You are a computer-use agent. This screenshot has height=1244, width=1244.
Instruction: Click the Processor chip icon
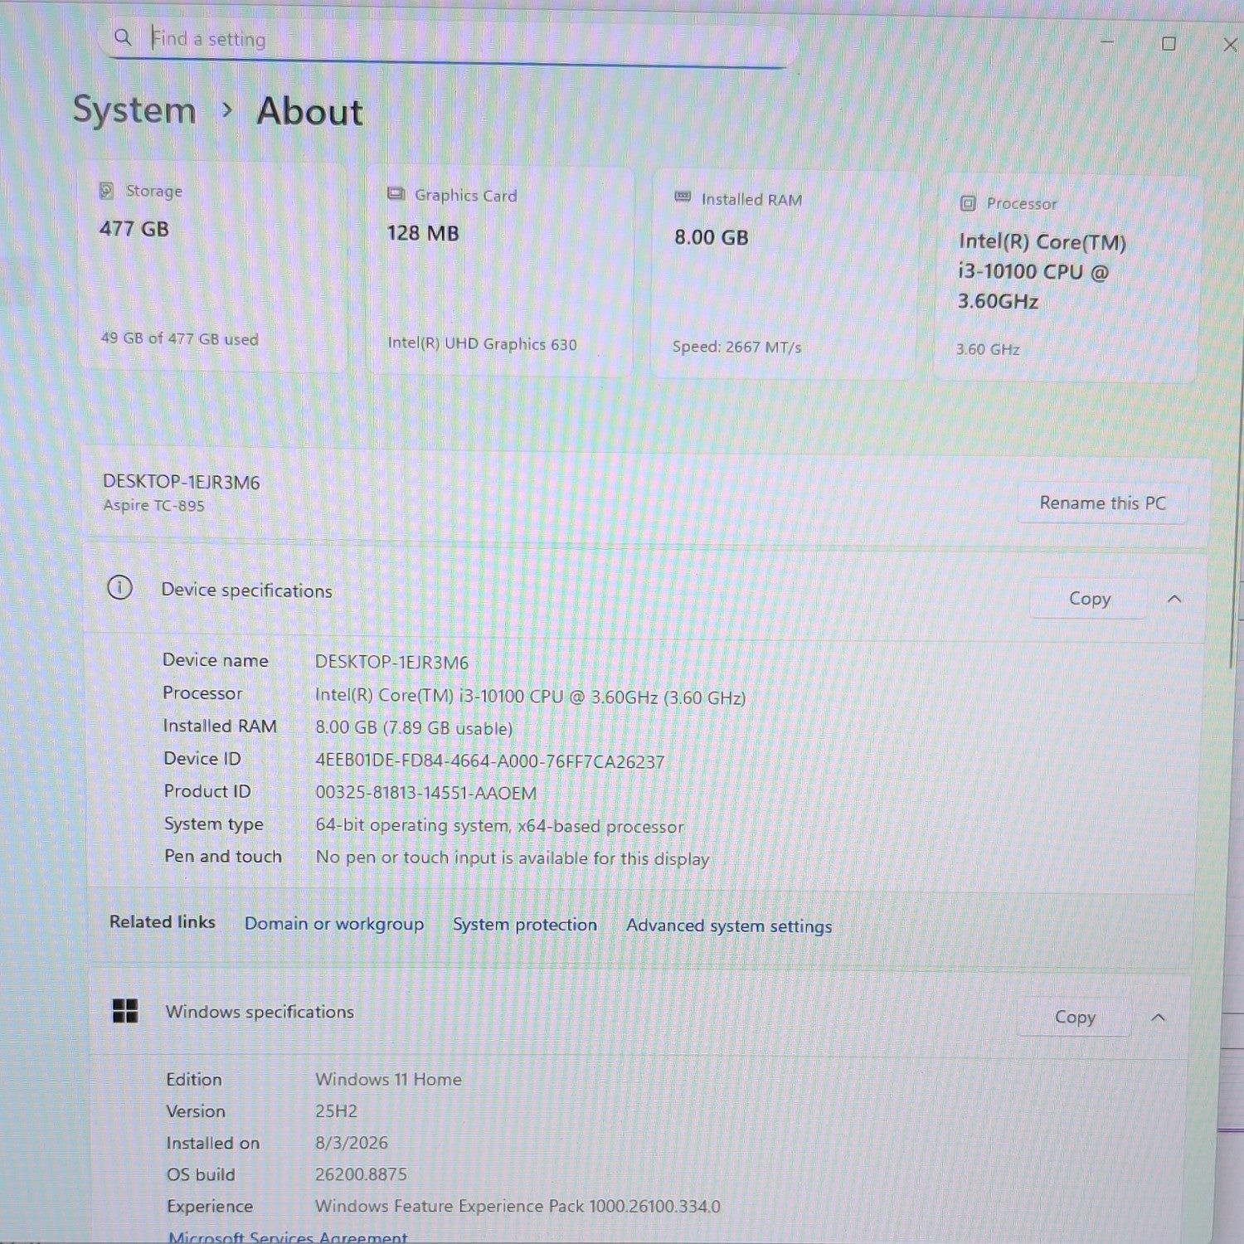tap(967, 203)
